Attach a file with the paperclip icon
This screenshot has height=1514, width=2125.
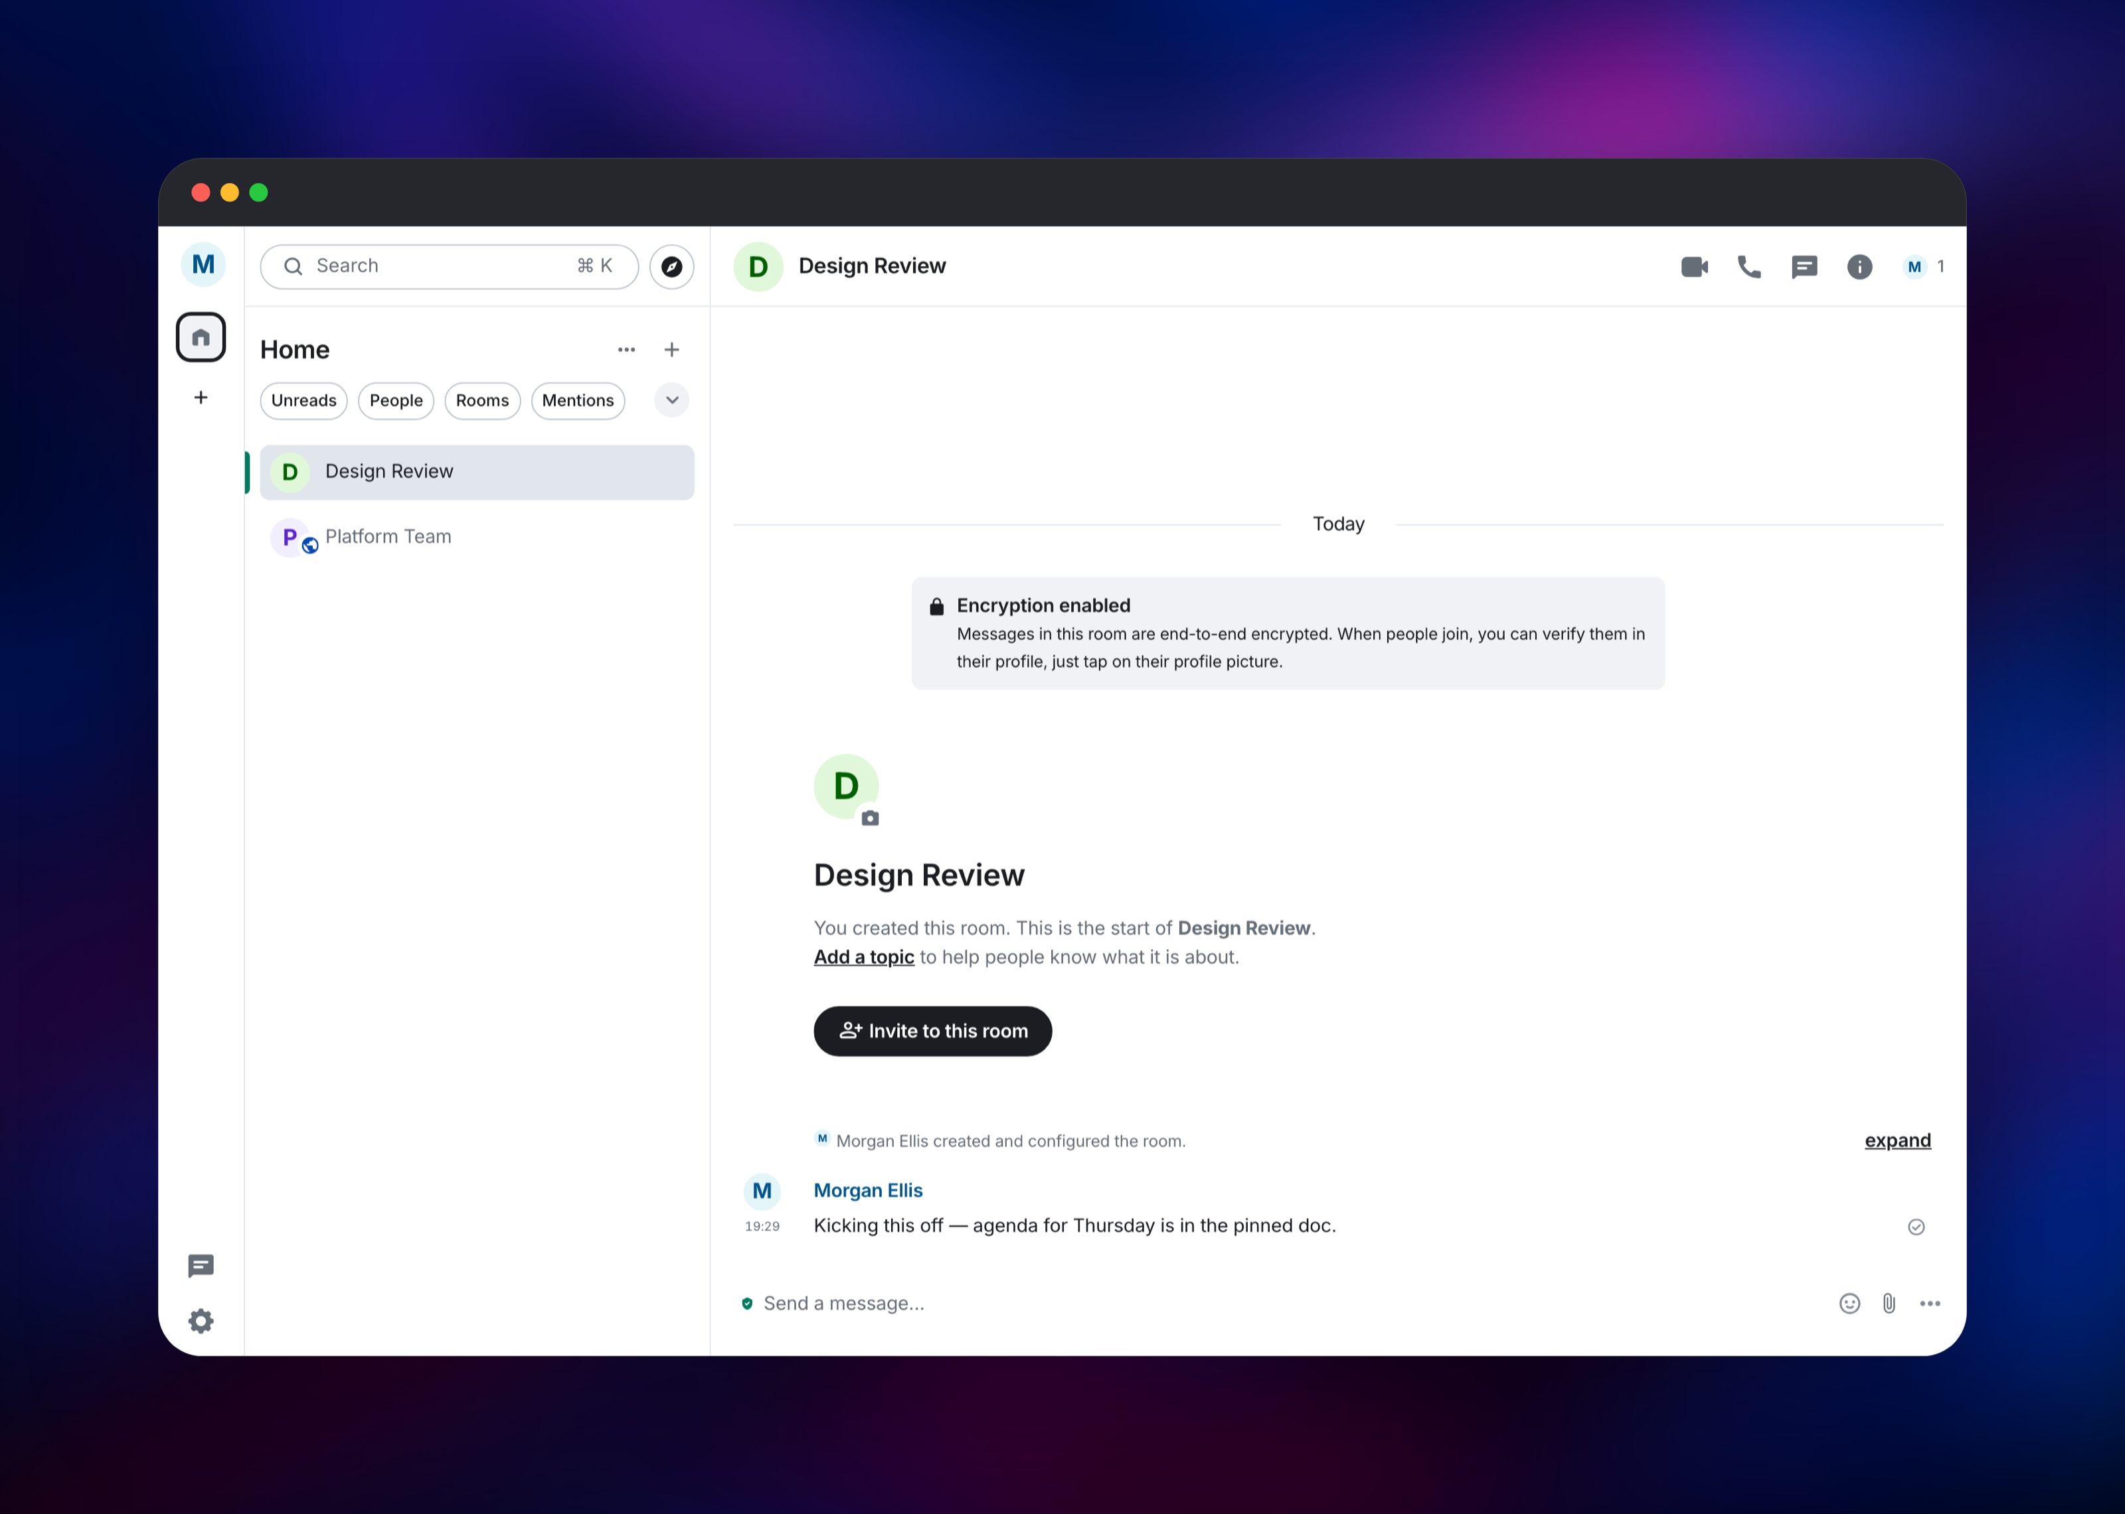pos(1889,1304)
